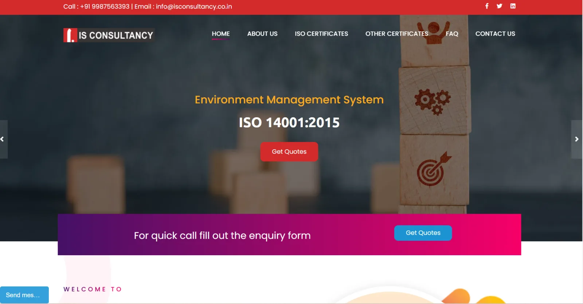Click the quick call enquiry form text

coord(222,236)
